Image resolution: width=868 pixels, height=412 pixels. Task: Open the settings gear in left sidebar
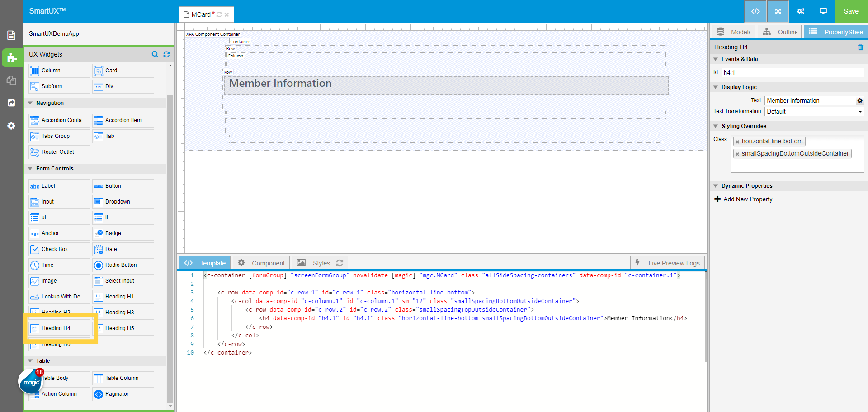[11, 126]
